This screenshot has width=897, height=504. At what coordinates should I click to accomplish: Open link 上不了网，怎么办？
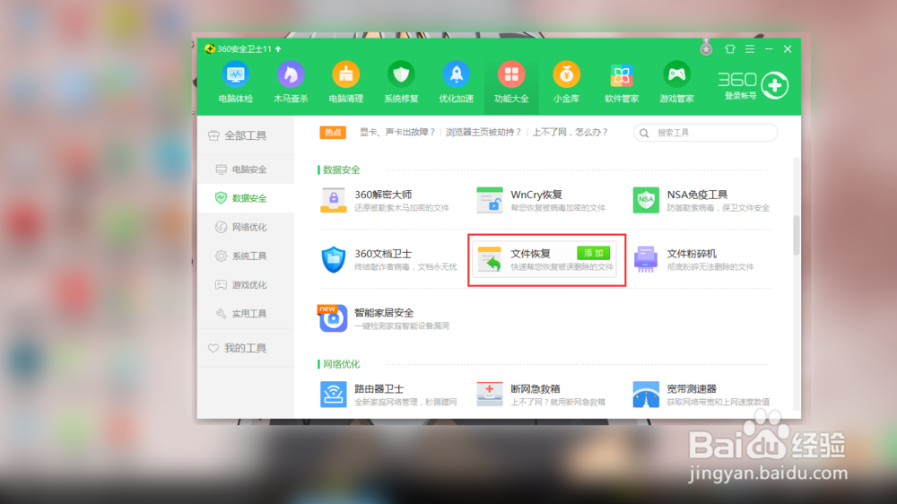[x=570, y=132]
